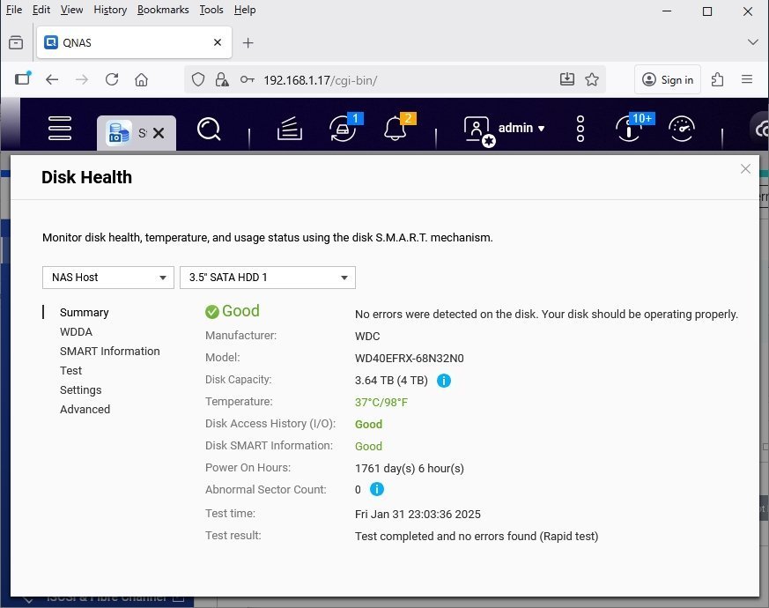Click info icon next to Disk Capacity
The width and height of the screenshot is (769, 608).
point(444,381)
